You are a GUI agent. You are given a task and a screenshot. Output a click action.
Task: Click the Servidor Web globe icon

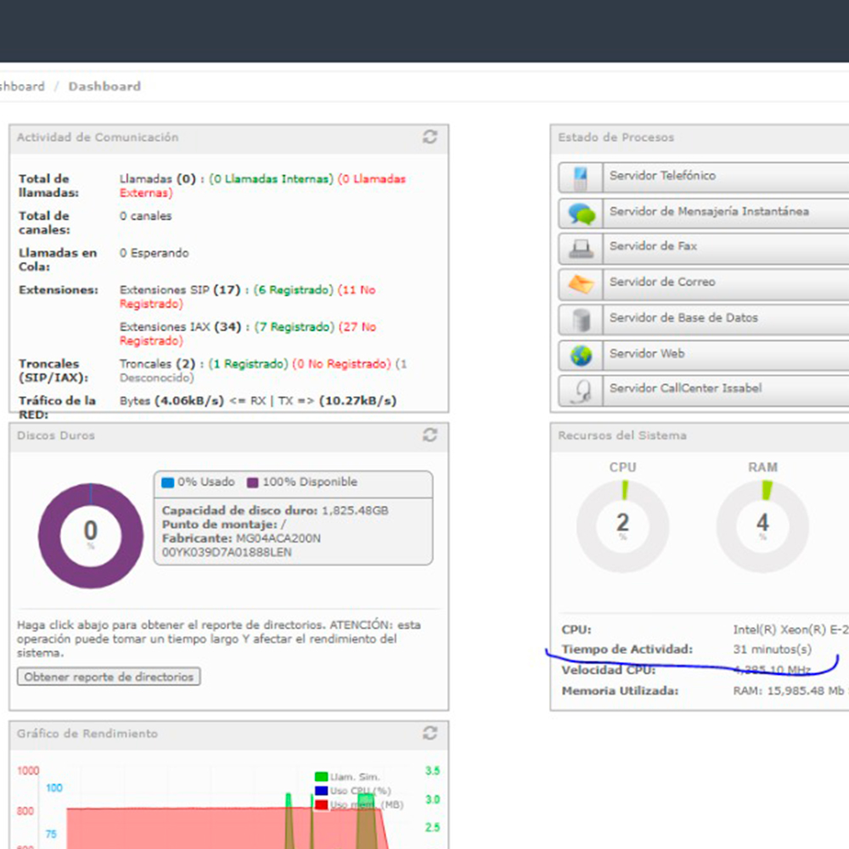pos(582,355)
